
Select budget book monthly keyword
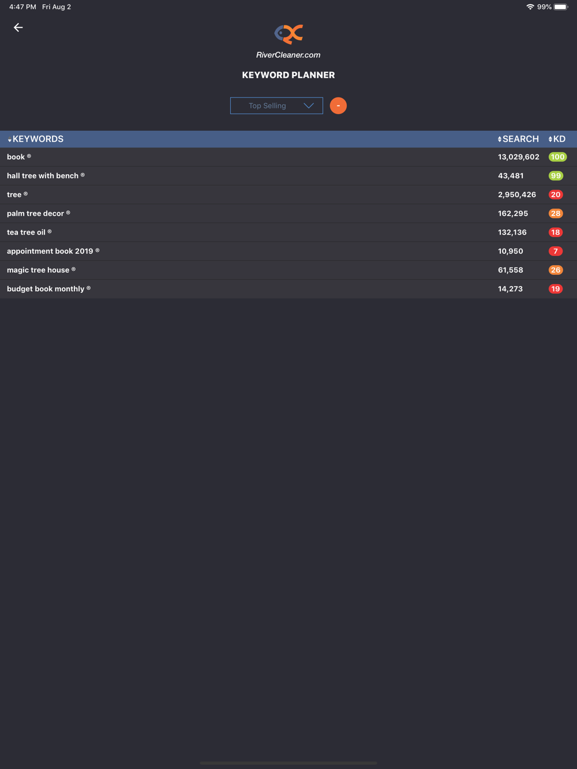[46, 289]
